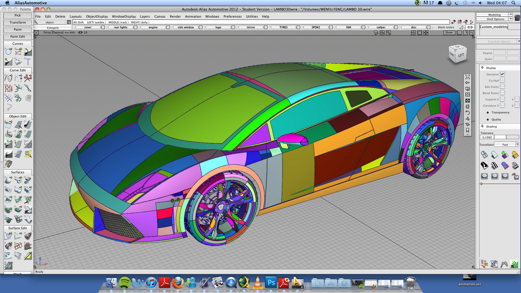Click the Tolerance slider
Screen dimensions: 521x293
(x=506, y=137)
